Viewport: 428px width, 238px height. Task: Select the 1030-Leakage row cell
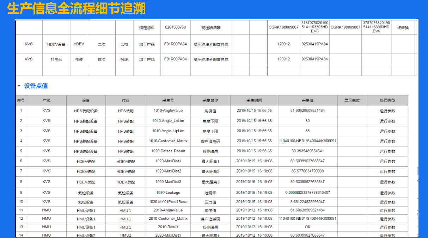[168, 193]
